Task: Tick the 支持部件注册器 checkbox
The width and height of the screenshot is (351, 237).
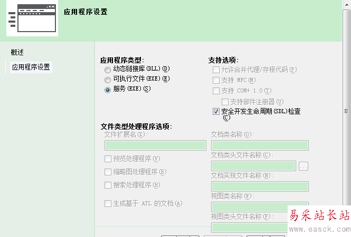Action: [x=225, y=101]
